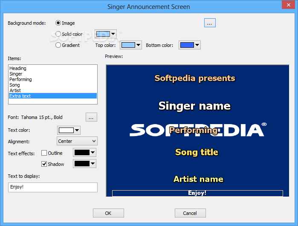The image size is (298, 226).
Task: Select Performing in the Items list
Action: point(53,79)
